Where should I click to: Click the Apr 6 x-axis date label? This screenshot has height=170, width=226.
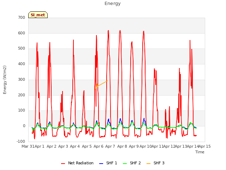99,146
